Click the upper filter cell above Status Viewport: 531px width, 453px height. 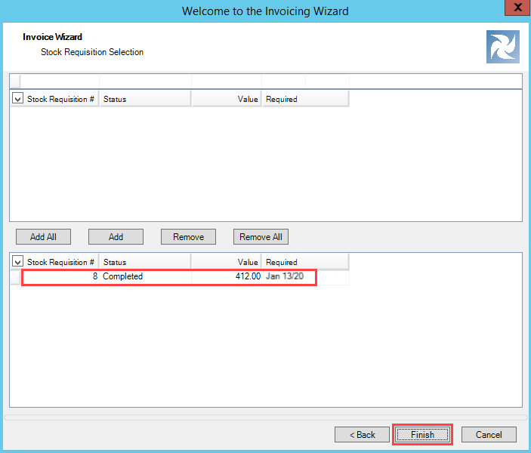tap(144, 81)
